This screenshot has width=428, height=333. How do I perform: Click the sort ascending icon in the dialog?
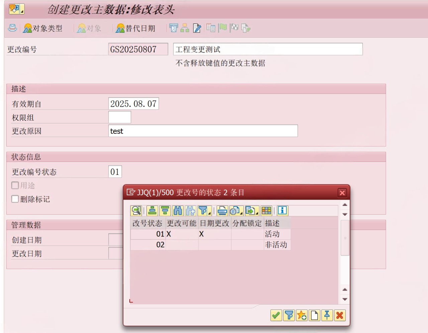[x=152, y=211]
